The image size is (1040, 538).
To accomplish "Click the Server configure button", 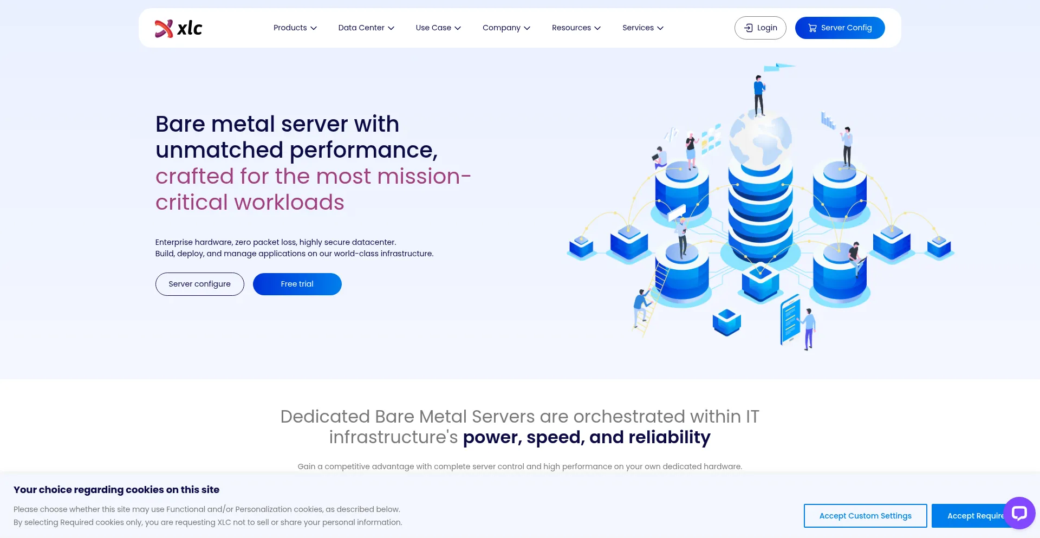I will click(x=199, y=284).
